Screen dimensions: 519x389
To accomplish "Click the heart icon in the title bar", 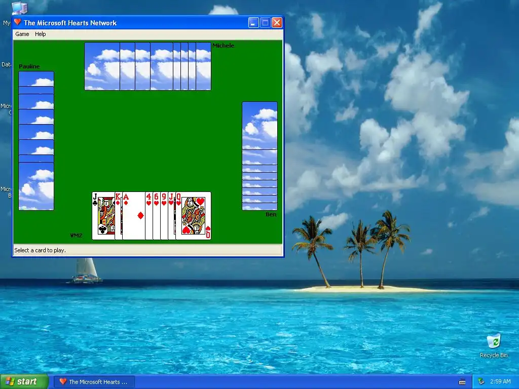I will pyautogui.click(x=18, y=22).
